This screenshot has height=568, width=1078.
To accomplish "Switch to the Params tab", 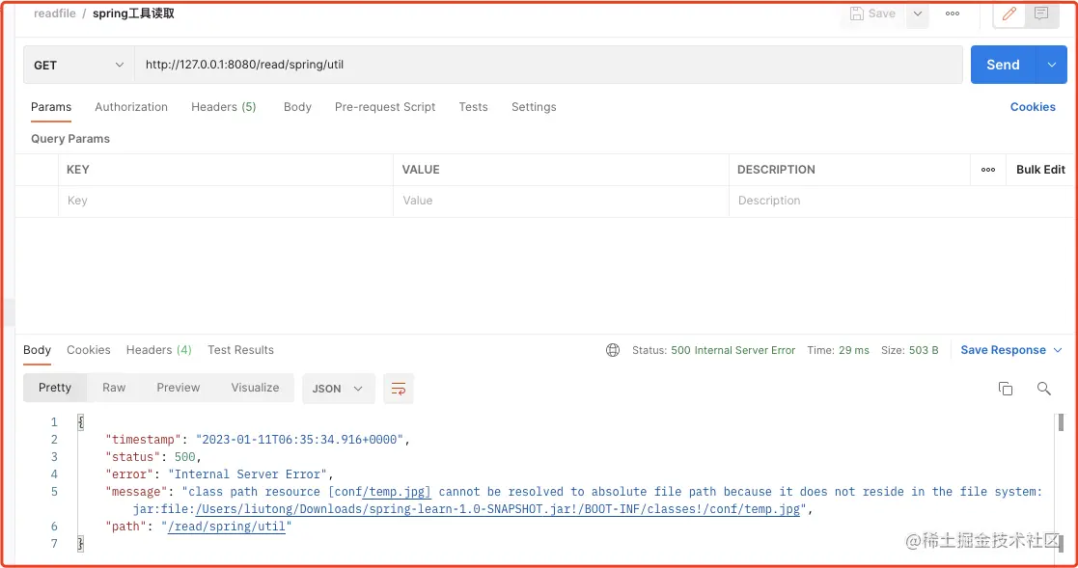I will (x=51, y=107).
